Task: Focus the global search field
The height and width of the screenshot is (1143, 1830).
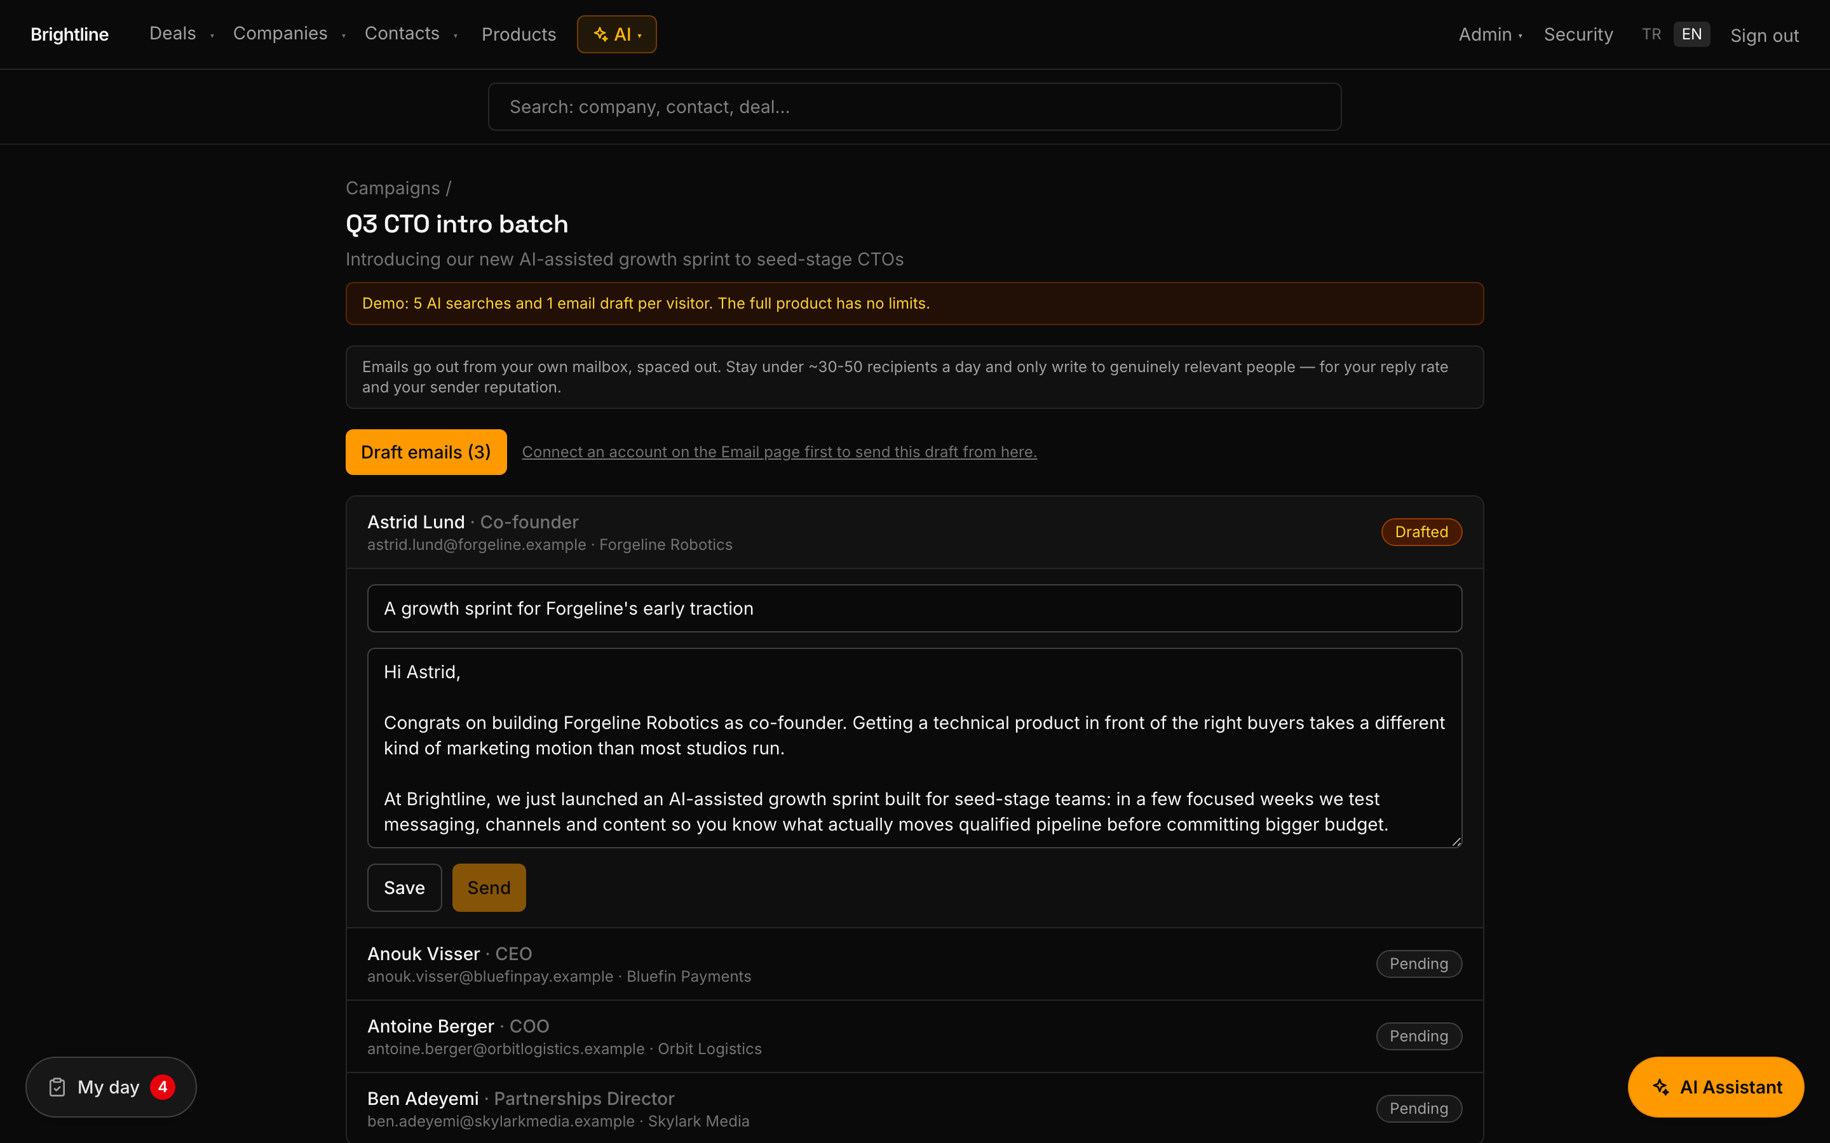Action: (x=914, y=107)
